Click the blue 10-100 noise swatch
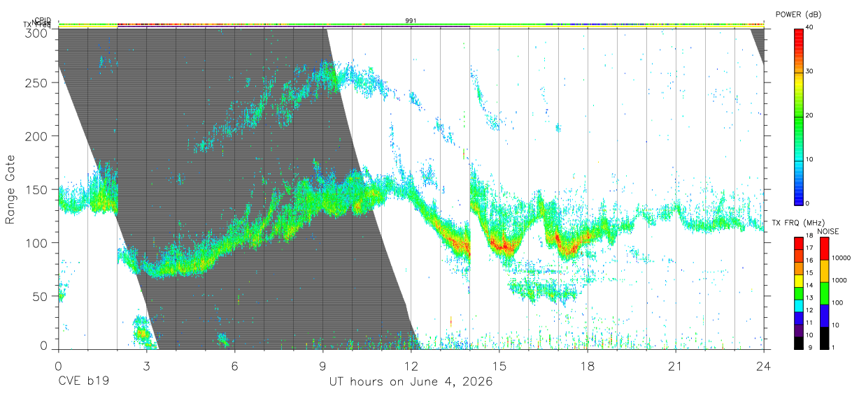859x396 pixels. [823, 314]
